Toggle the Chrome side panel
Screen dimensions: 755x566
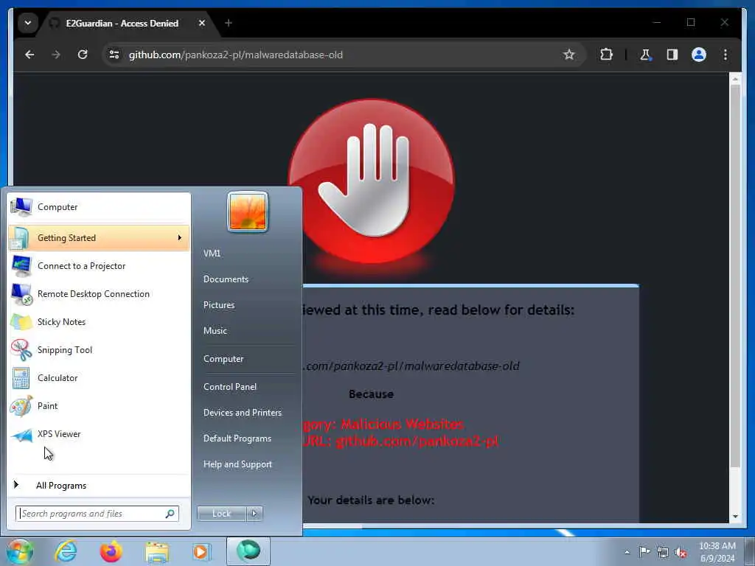point(672,55)
